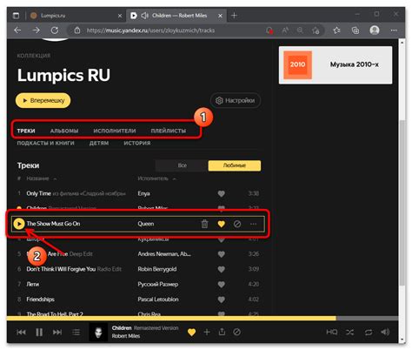Unlike Children in the player bar
412x350 pixels.
(x=191, y=332)
